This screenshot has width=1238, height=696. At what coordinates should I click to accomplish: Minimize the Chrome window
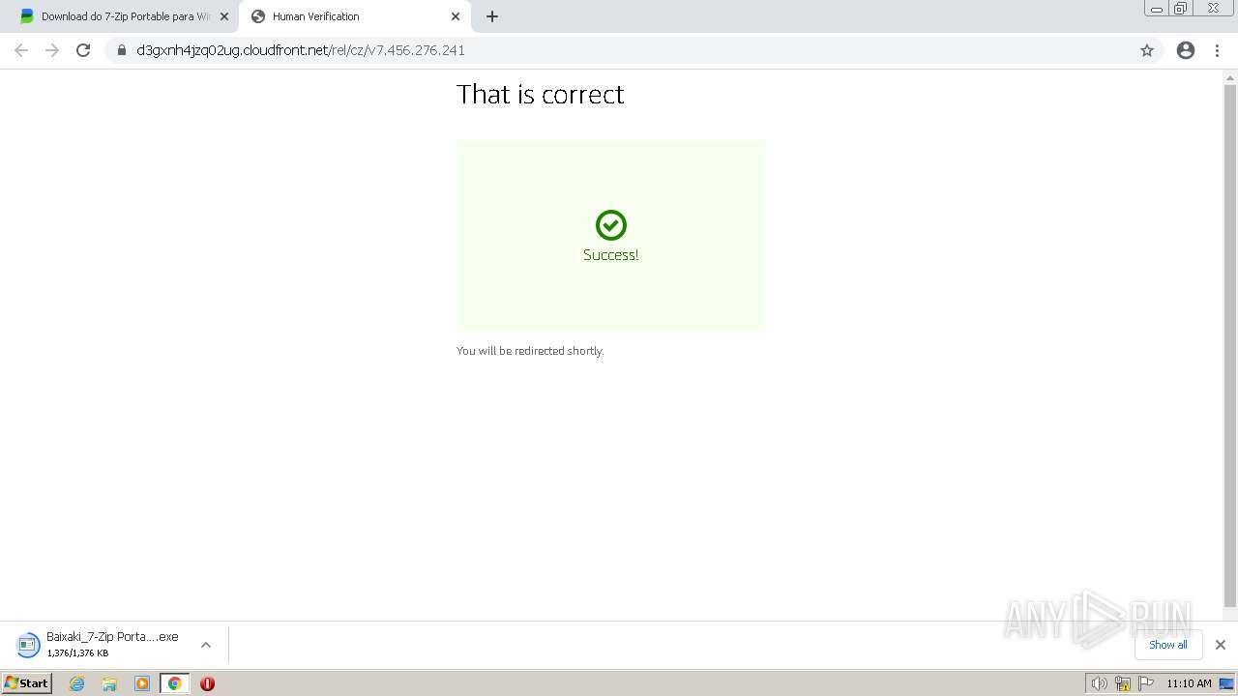tap(1156, 9)
